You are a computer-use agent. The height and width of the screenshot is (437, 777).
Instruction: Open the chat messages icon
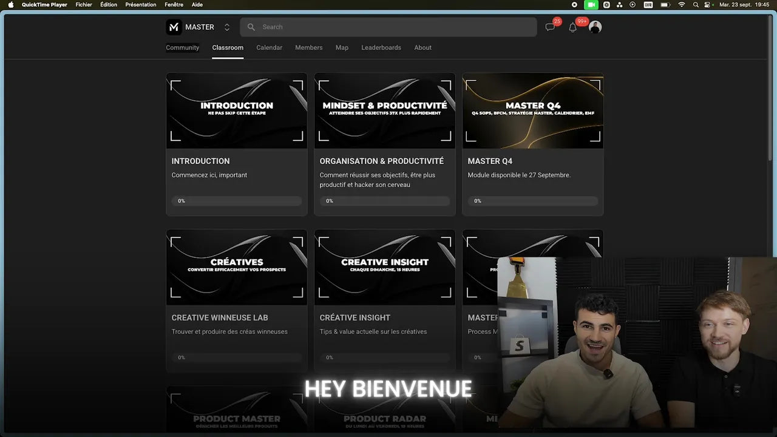click(x=550, y=27)
